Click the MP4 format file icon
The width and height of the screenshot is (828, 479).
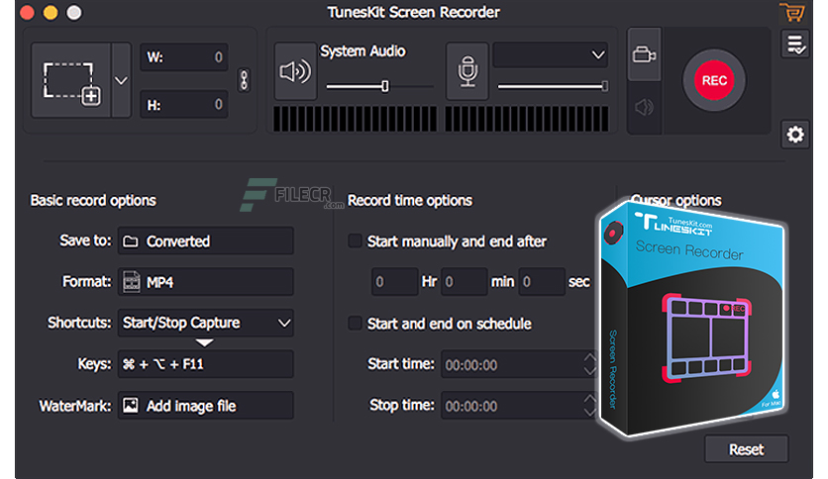tap(132, 282)
